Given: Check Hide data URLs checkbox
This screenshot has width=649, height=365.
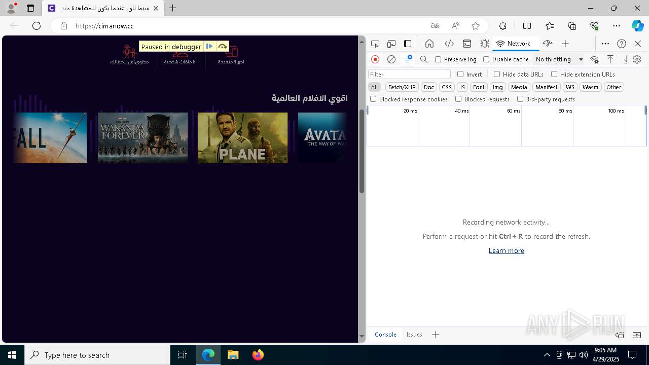Looking at the screenshot, I should 497,74.
